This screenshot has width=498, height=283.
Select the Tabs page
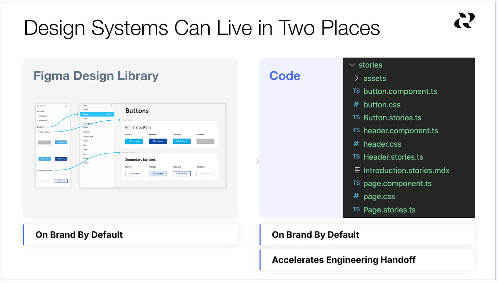coord(84,145)
